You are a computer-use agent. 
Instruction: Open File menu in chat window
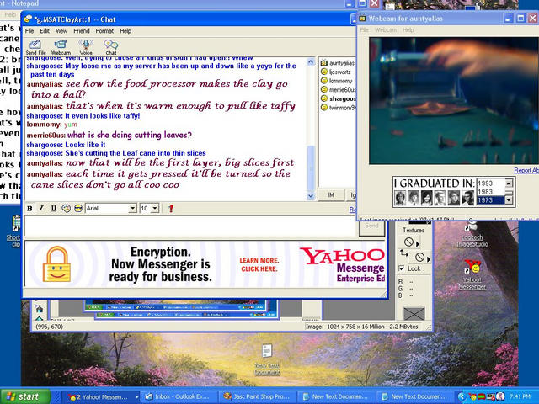pyautogui.click(x=29, y=31)
